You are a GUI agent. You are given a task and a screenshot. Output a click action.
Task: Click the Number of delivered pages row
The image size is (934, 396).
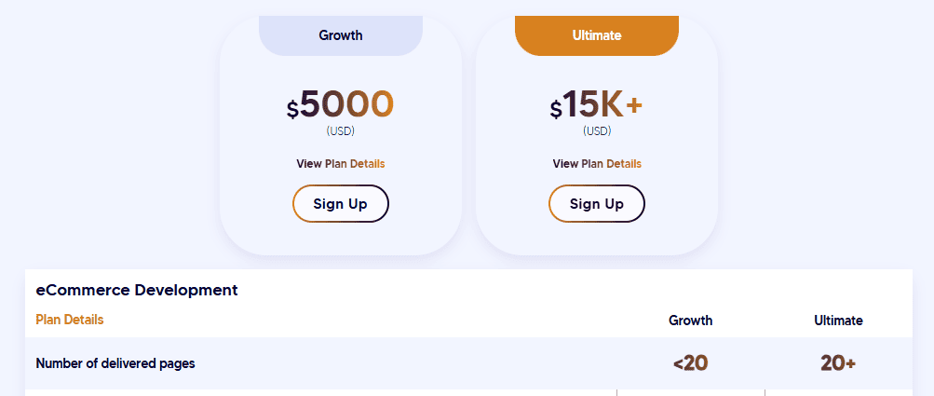[x=115, y=363]
